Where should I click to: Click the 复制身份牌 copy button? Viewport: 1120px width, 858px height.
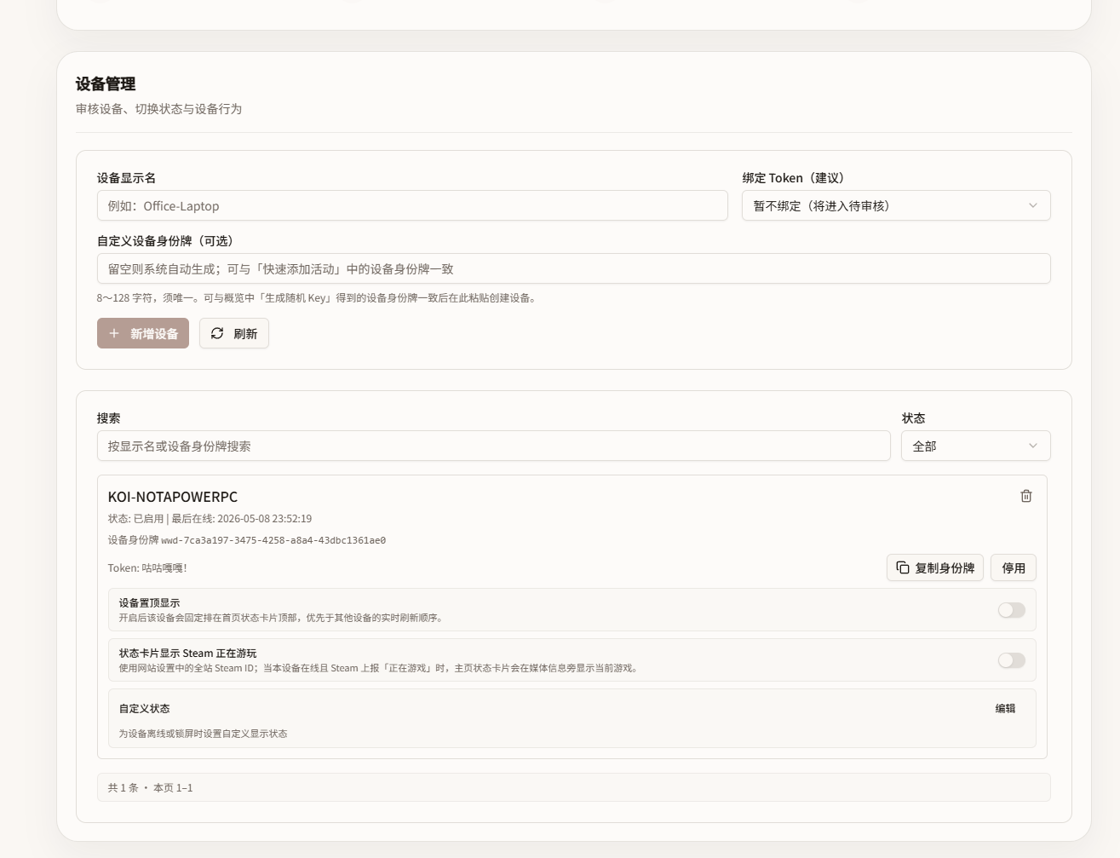click(x=935, y=567)
